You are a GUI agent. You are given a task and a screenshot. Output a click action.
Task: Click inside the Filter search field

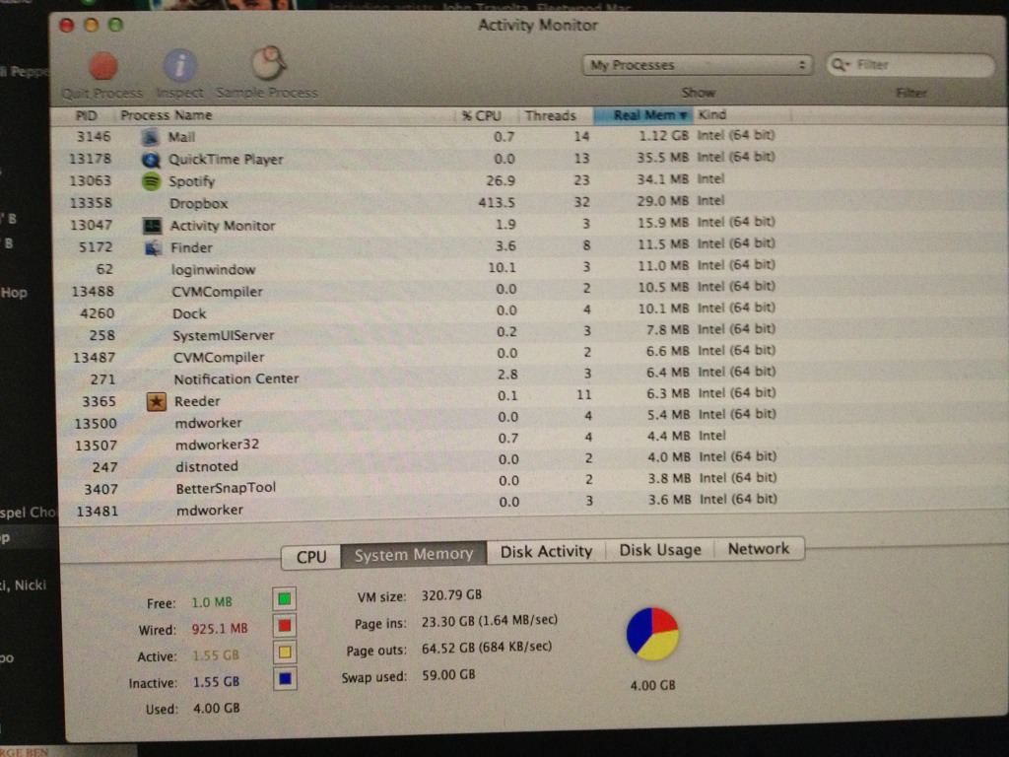click(909, 65)
